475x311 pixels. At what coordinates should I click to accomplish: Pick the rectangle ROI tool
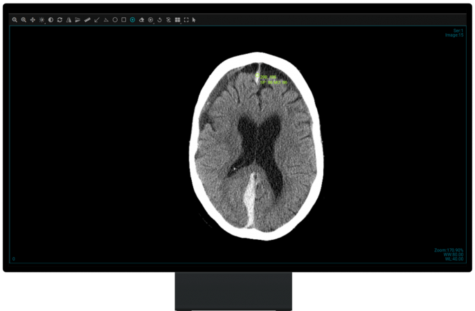[123, 20]
